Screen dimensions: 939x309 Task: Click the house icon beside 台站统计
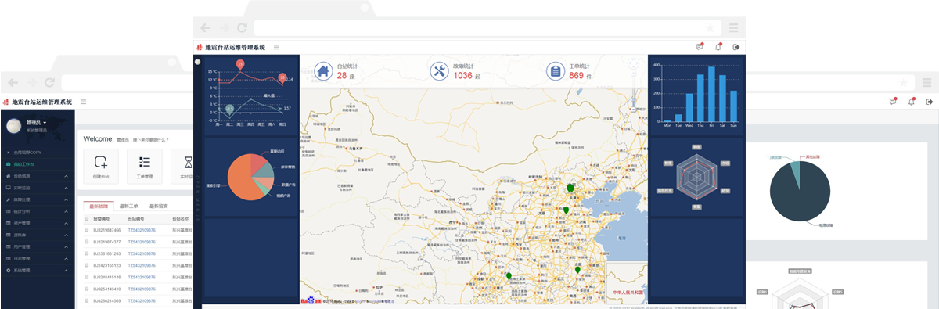(x=323, y=71)
